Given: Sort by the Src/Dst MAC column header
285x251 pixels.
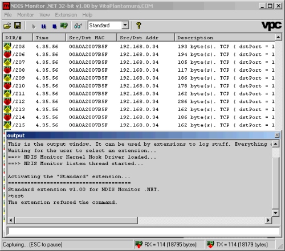Looking at the screenshot, I should click(91, 38).
